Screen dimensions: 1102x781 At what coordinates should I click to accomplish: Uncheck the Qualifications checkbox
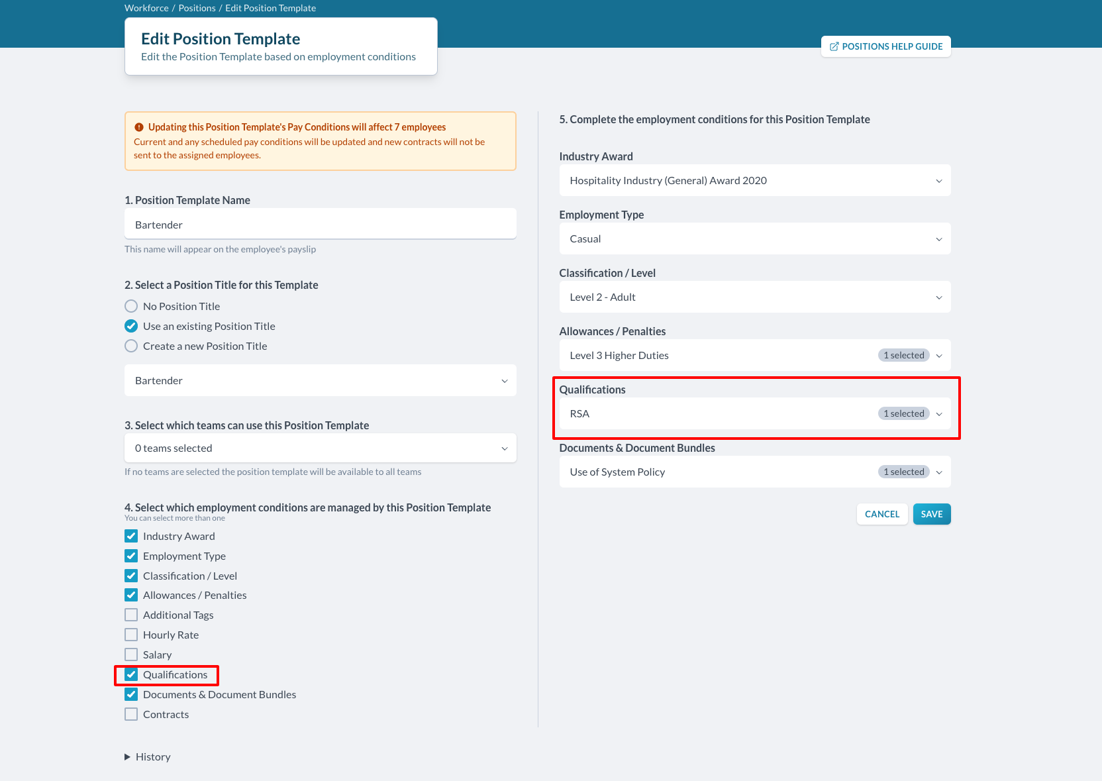pos(131,675)
